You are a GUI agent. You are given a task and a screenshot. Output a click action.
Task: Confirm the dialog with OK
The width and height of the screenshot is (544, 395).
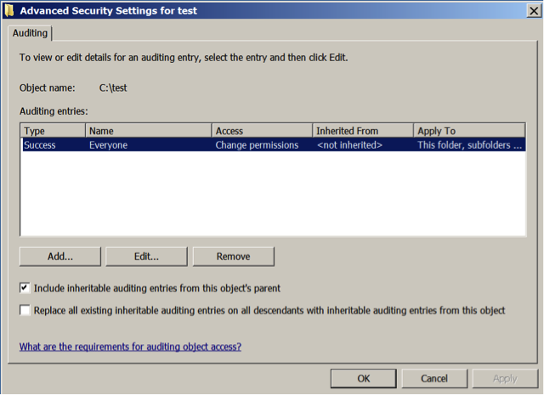pos(363,378)
